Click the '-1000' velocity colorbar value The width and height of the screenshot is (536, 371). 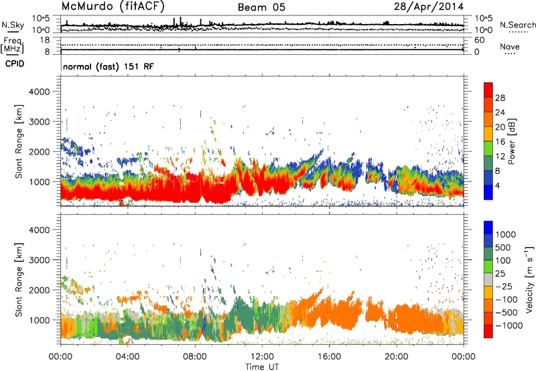coord(509,325)
